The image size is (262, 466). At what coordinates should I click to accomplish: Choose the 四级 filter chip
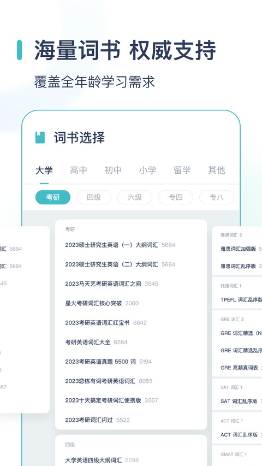(x=94, y=197)
